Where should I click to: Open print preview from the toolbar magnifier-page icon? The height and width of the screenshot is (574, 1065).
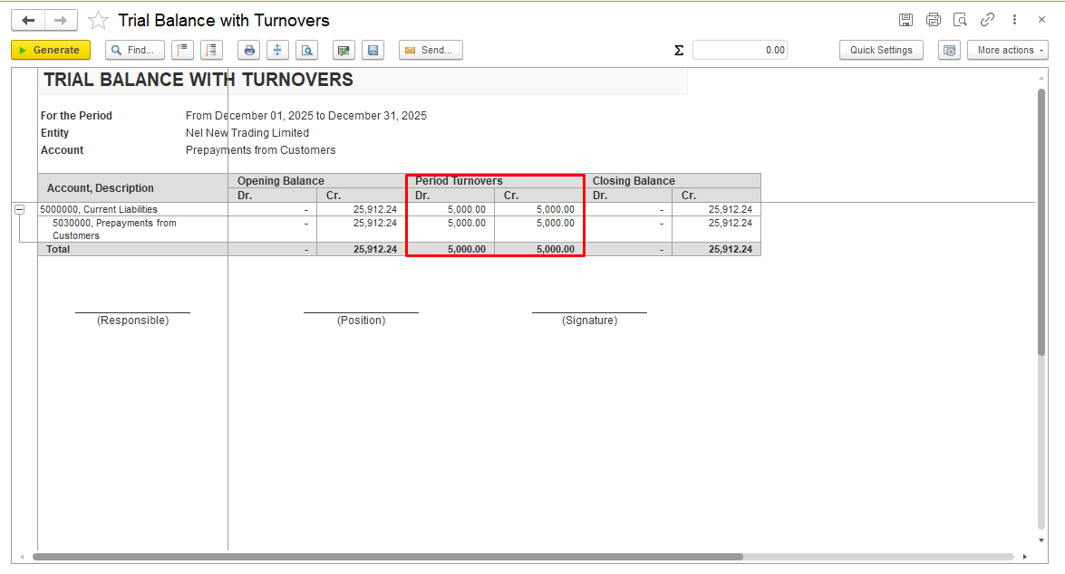307,50
